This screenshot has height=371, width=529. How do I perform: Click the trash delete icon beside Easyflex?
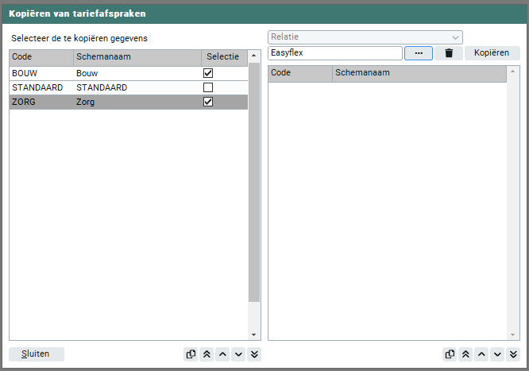click(449, 53)
